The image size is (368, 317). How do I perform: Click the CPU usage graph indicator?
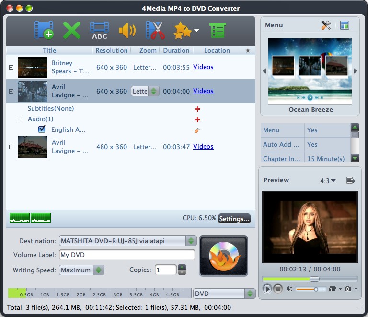point(30,218)
